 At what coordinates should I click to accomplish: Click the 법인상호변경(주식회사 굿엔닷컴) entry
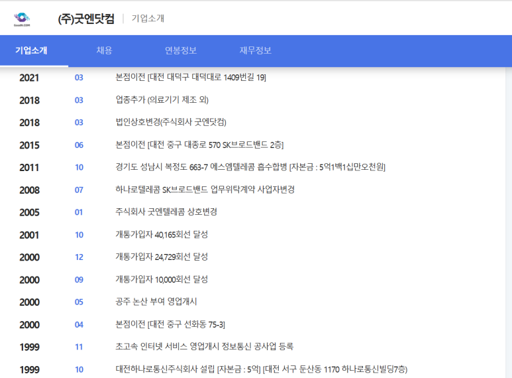pyautogui.click(x=171, y=122)
